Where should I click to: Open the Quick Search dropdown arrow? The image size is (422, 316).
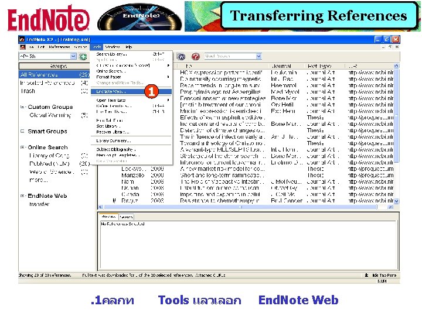[258, 56]
